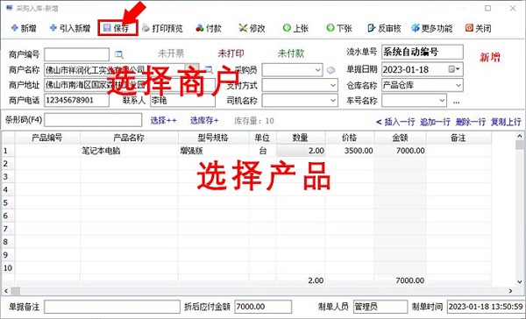Click the 商户电话 input field
This screenshot has width=526, height=319.
tap(76, 100)
